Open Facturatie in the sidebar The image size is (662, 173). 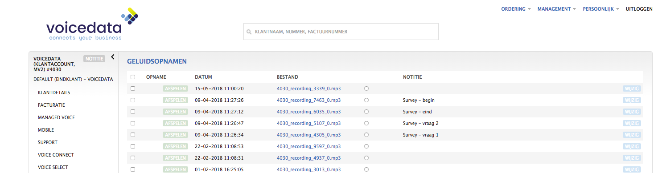(52, 105)
